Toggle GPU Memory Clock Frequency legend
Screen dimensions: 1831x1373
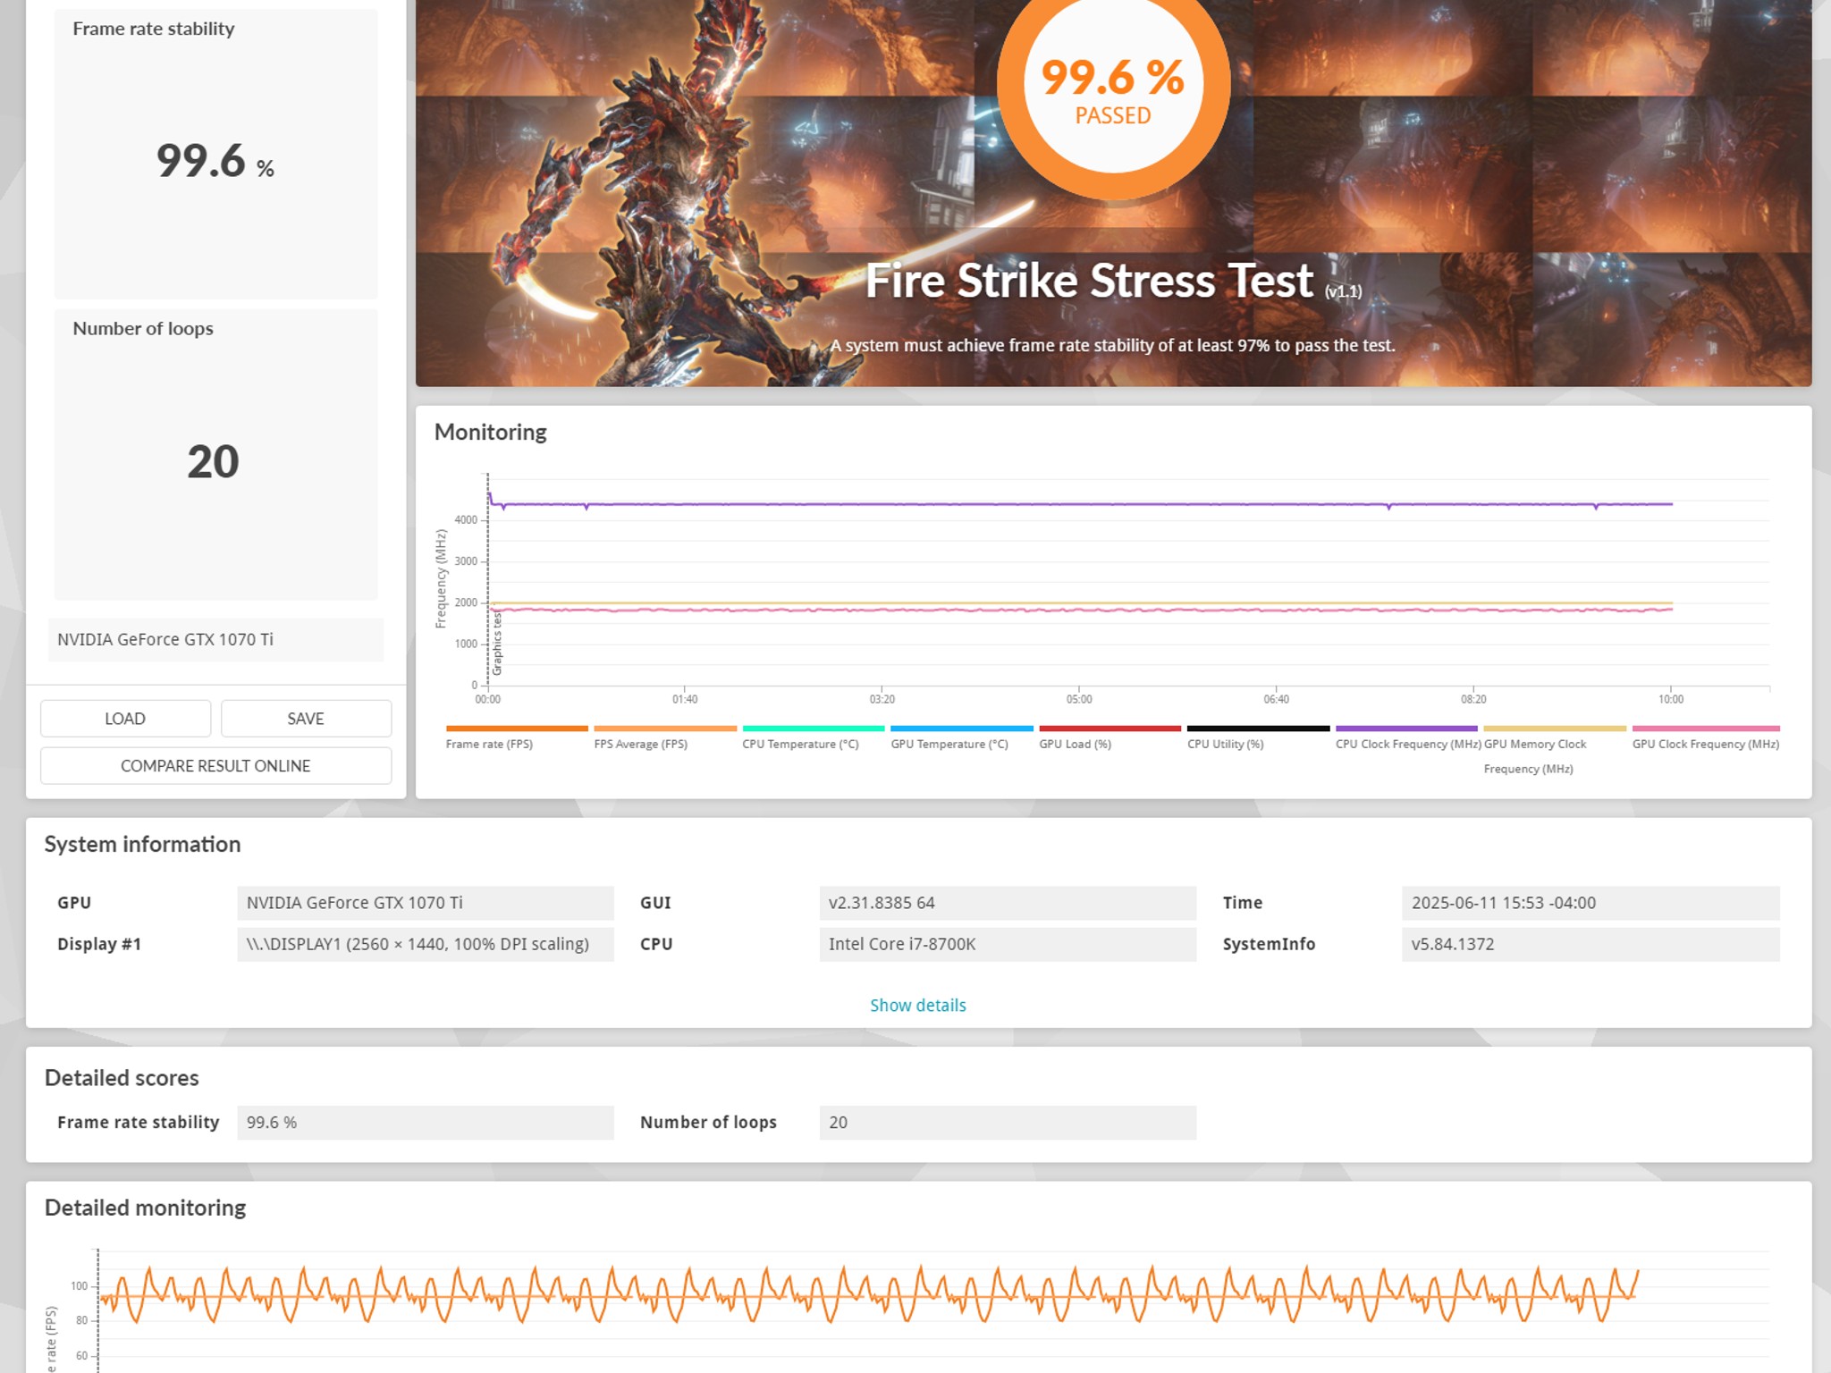point(1534,745)
